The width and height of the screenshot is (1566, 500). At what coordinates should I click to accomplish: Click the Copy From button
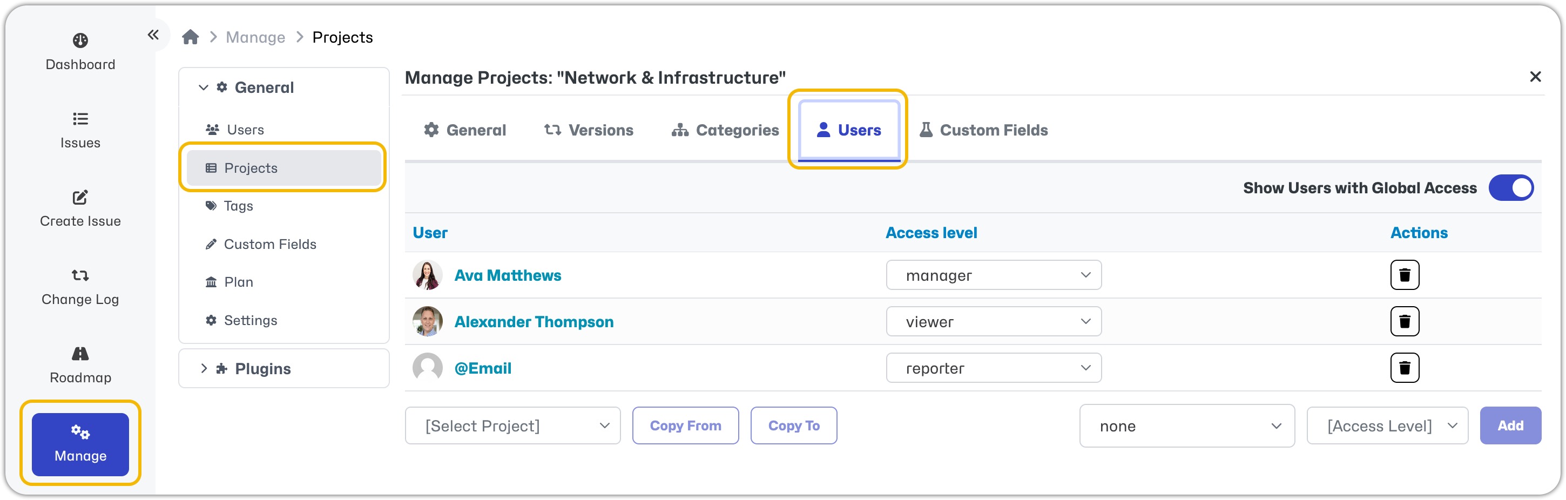[x=685, y=426]
